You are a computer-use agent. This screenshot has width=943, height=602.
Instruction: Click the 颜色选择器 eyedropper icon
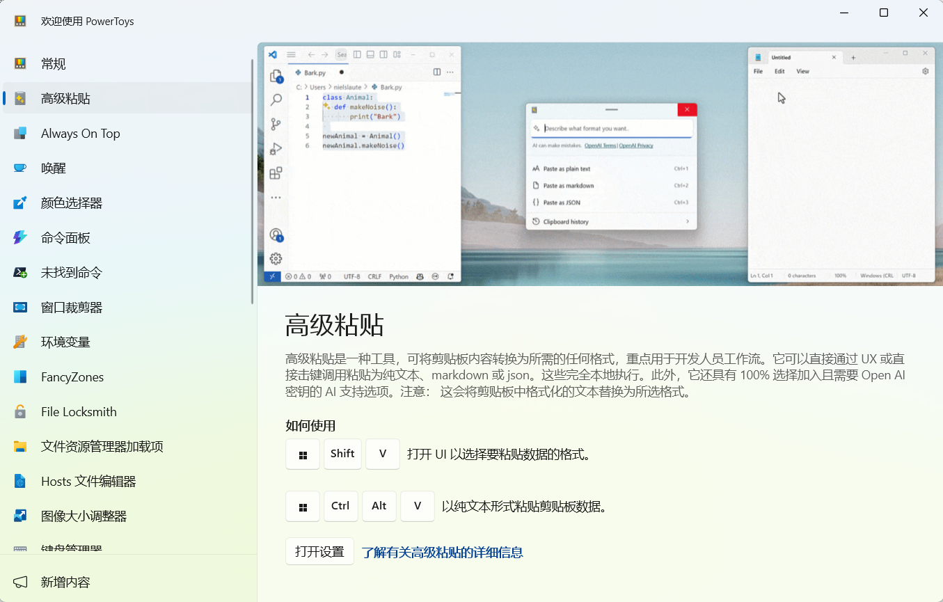20,203
